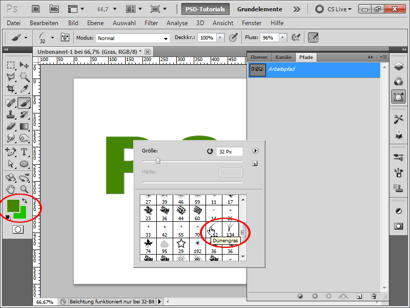Reset brush to original size

pos(210,151)
